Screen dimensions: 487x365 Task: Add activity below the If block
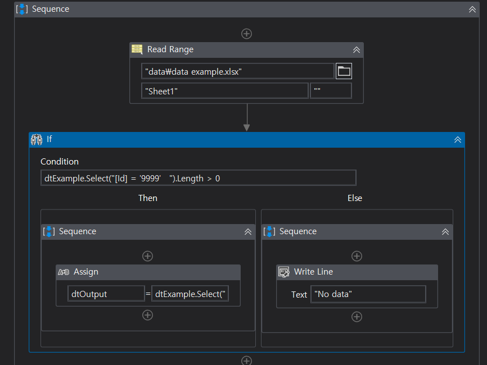tap(247, 361)
